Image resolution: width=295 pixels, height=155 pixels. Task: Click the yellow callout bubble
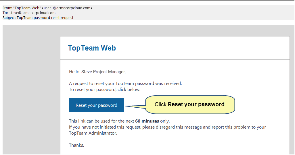[x=190, y=104]
